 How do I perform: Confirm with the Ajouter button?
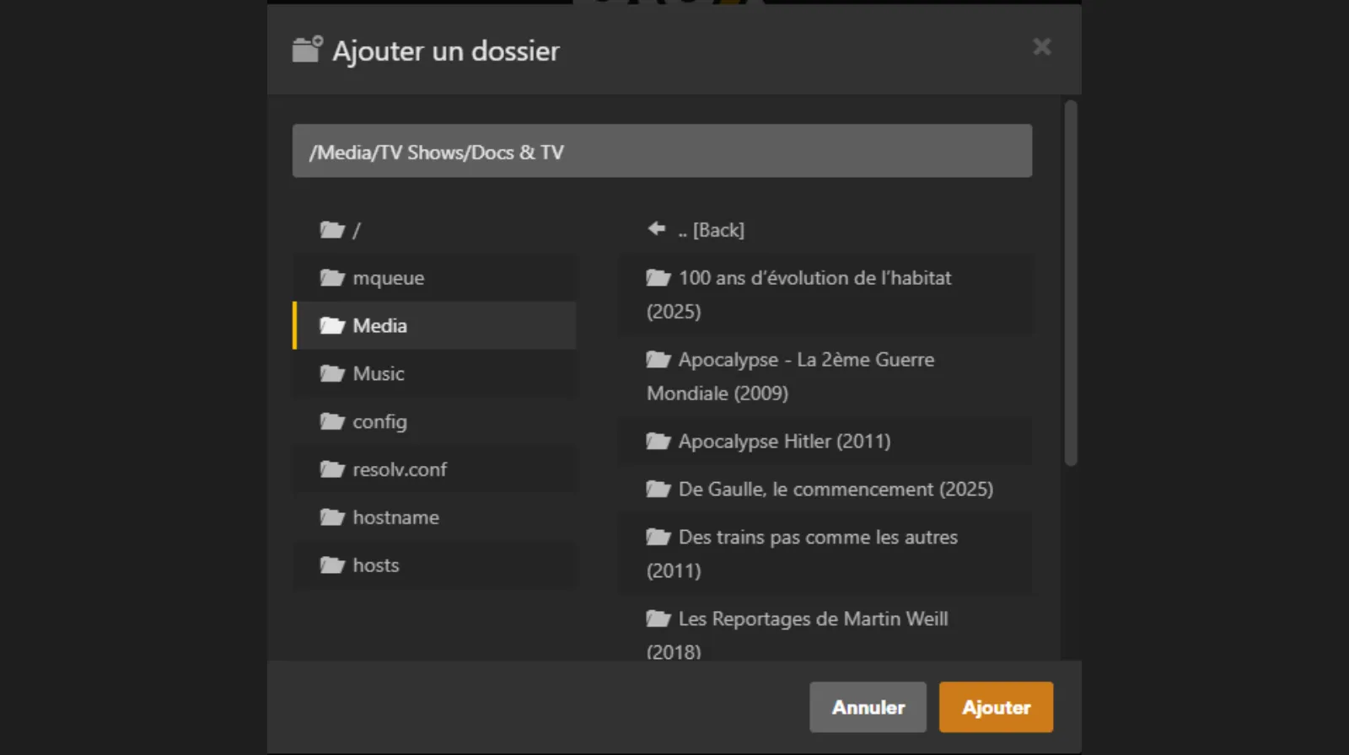pos(996,707)
